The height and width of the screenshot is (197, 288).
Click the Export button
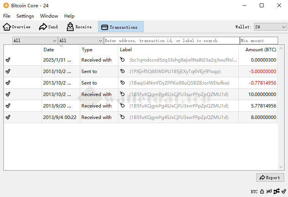pyautogui.click(x=270, y=177)
